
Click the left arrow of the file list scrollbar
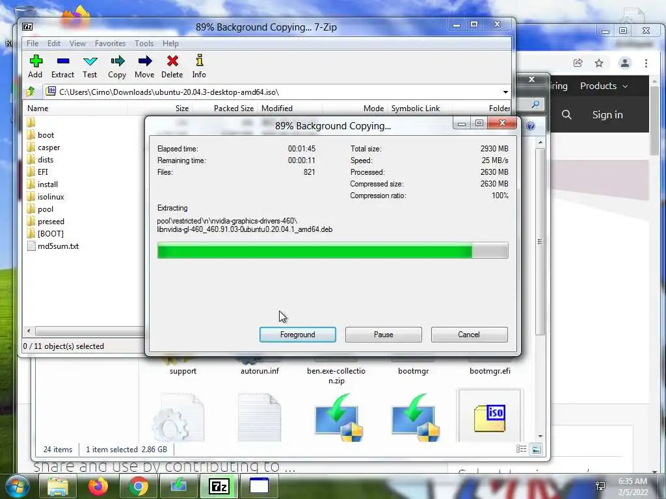coord(29,331)
